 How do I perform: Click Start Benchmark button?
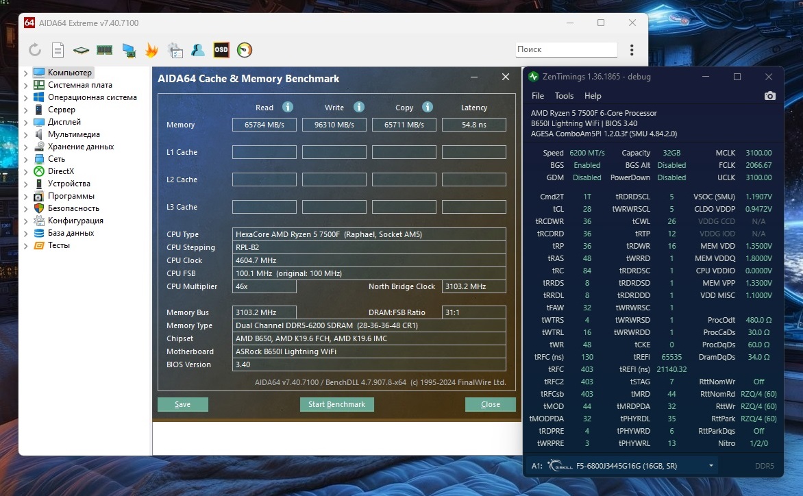coord(336,404)
